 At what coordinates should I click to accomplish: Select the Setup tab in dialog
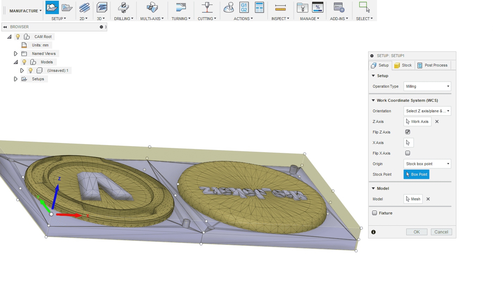(380, 65)
